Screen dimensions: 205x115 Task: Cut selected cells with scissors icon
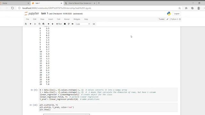tap(35, 24)
